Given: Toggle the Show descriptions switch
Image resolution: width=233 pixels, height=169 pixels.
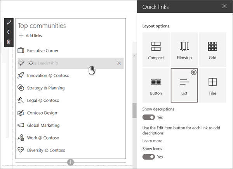Looking at the screenshot, I should click(149, 117).
